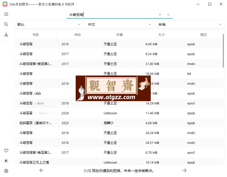Sort by the 作者 column header

119,35
